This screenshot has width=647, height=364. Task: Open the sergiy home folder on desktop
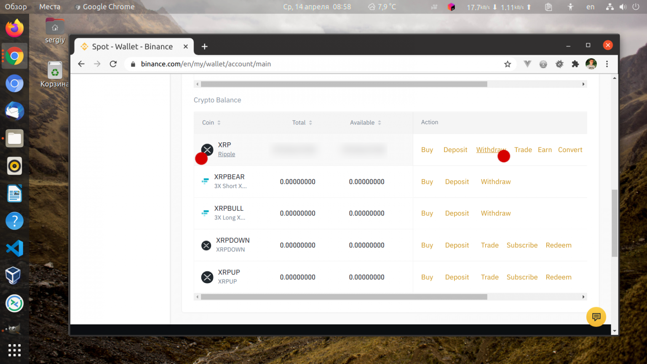55,31
